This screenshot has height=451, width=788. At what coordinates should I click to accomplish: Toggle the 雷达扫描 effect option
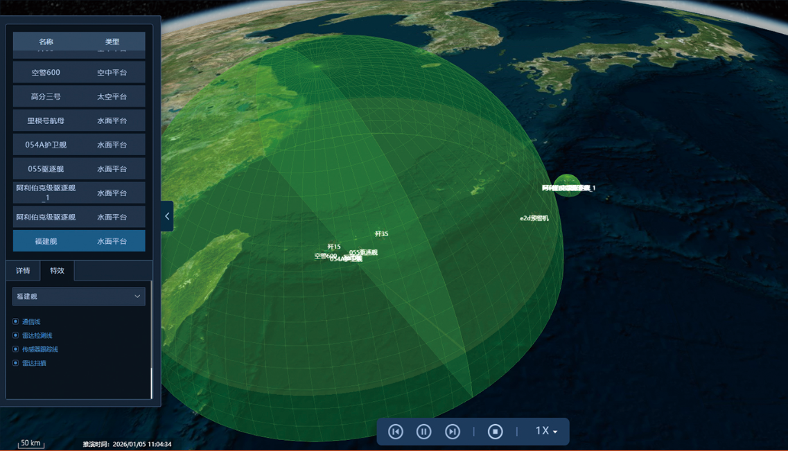(x=29, y=363)
